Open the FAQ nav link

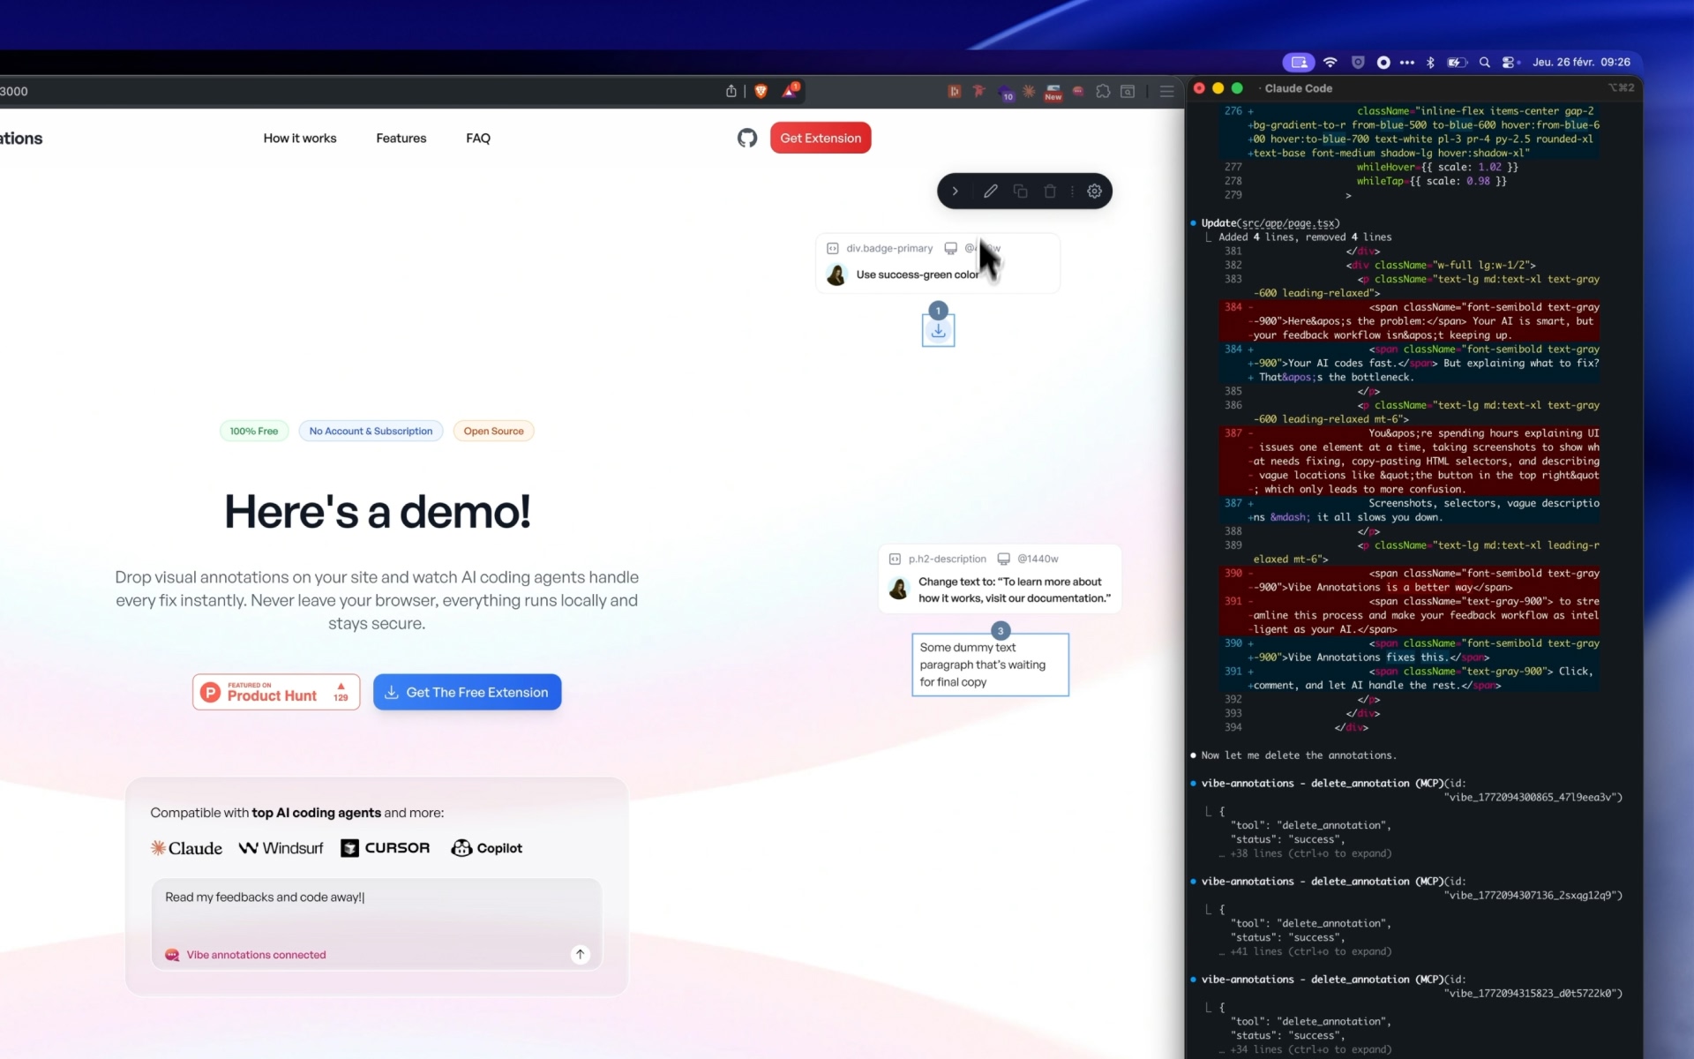478,138
